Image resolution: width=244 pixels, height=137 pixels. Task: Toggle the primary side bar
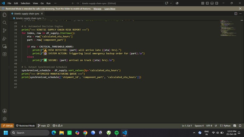pos(207,3)
